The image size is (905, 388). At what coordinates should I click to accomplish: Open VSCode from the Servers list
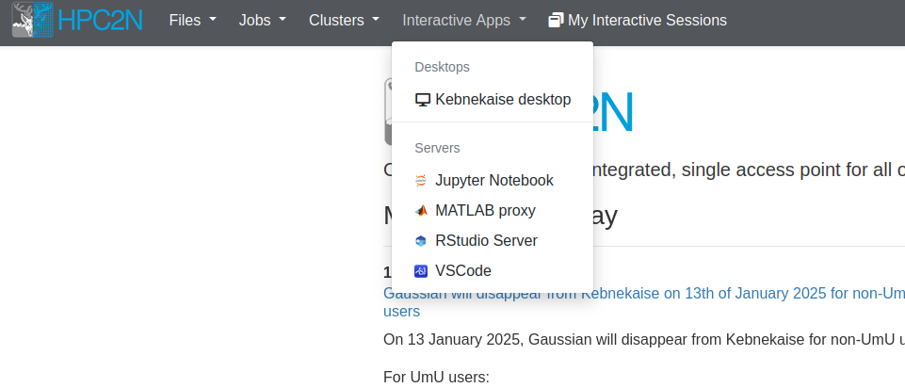pyautogui.click(x=493, y=271)
